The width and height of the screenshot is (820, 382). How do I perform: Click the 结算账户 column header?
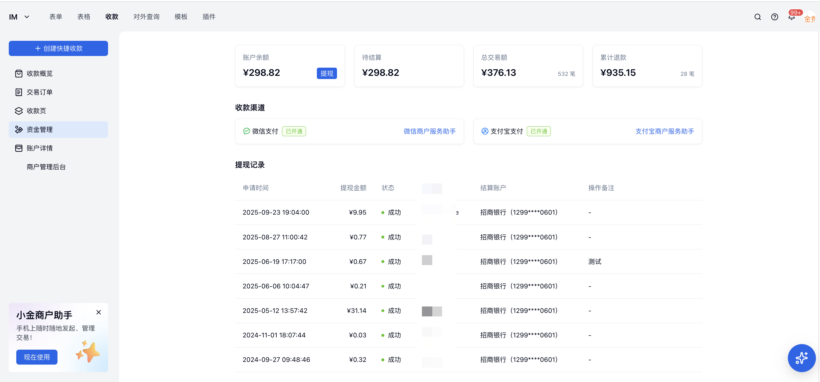(x=493, y=188)
